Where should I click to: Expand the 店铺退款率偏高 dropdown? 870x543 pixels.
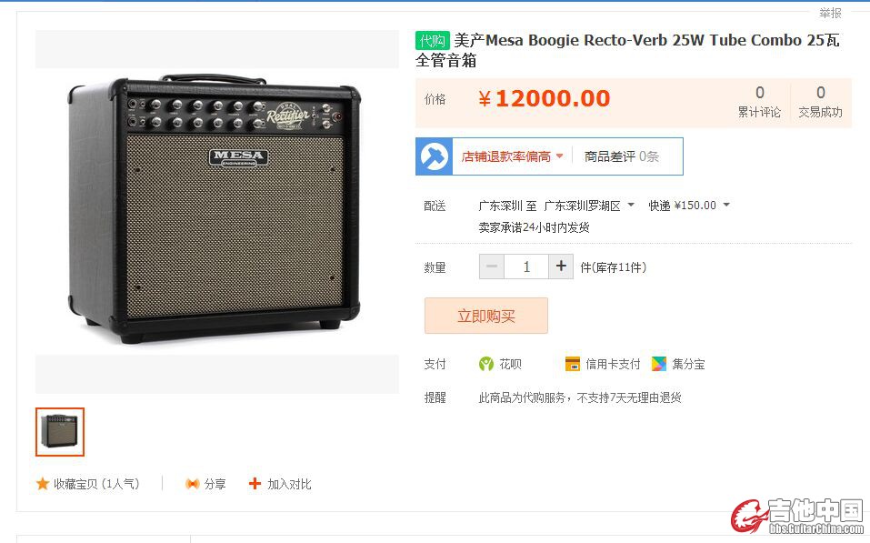coord(559,156)
